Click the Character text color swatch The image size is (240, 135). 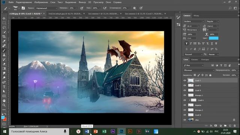click(214, 38)
